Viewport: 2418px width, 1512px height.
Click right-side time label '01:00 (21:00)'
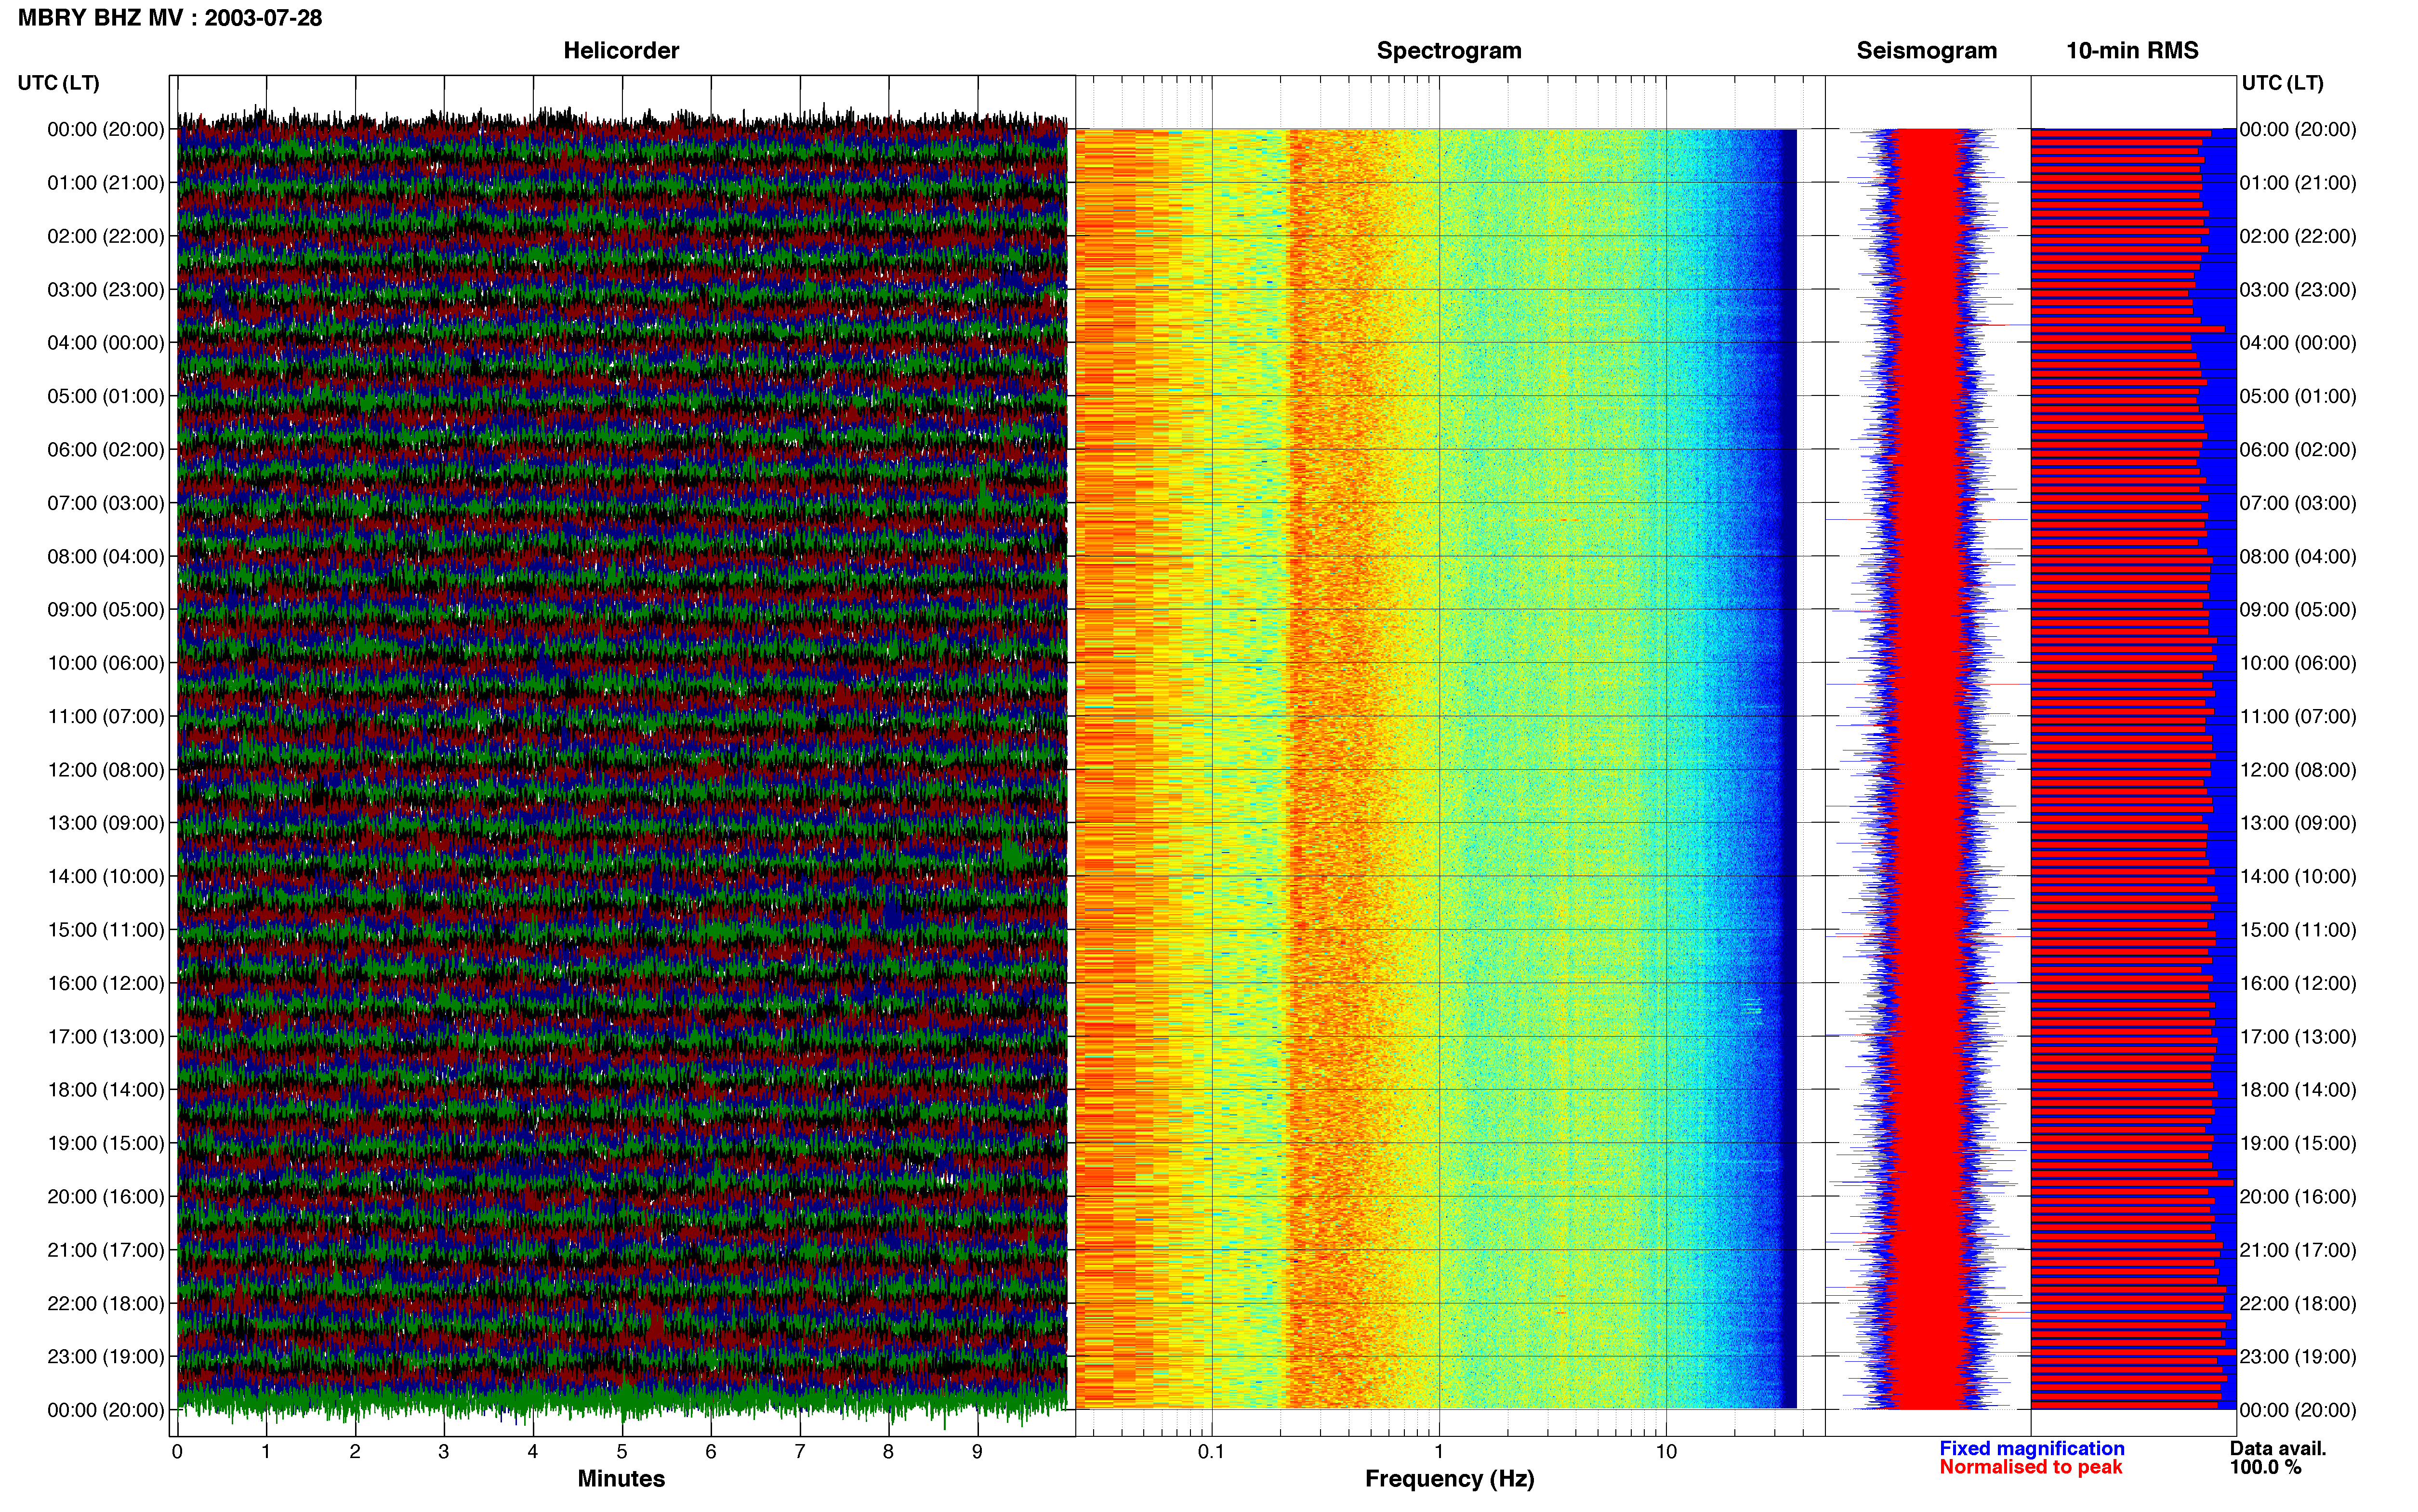(2298, 182)
